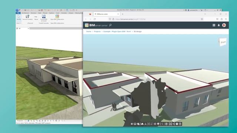Enter fullscreen with the expand arrows icon

coord(170,124)
